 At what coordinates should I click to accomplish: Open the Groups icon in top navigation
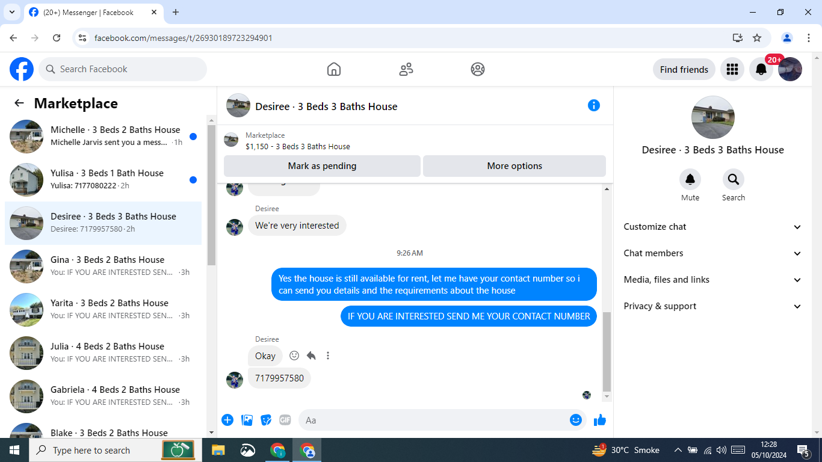[x=478, y=69]
